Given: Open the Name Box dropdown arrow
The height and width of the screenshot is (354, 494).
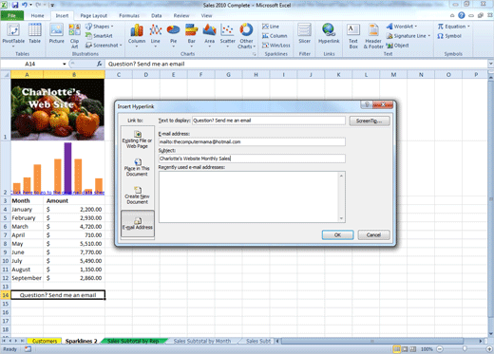Looking at the screenshot, I should [x=65, y=64].
